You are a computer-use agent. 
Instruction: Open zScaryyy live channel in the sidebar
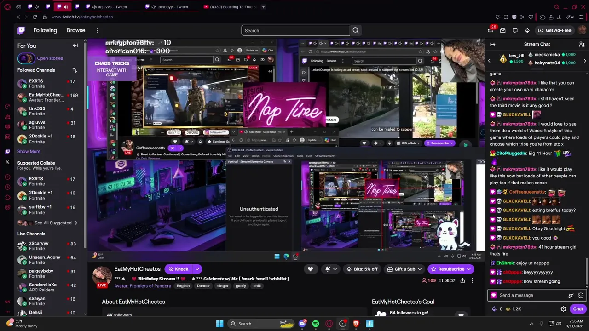point(46,246)
